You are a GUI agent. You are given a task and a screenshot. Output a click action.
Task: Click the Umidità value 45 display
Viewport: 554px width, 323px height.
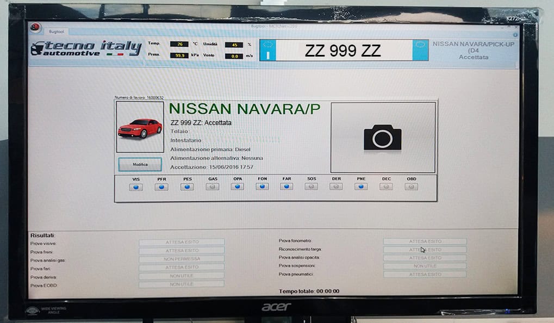pyautogui.click(x=234, y=45)
